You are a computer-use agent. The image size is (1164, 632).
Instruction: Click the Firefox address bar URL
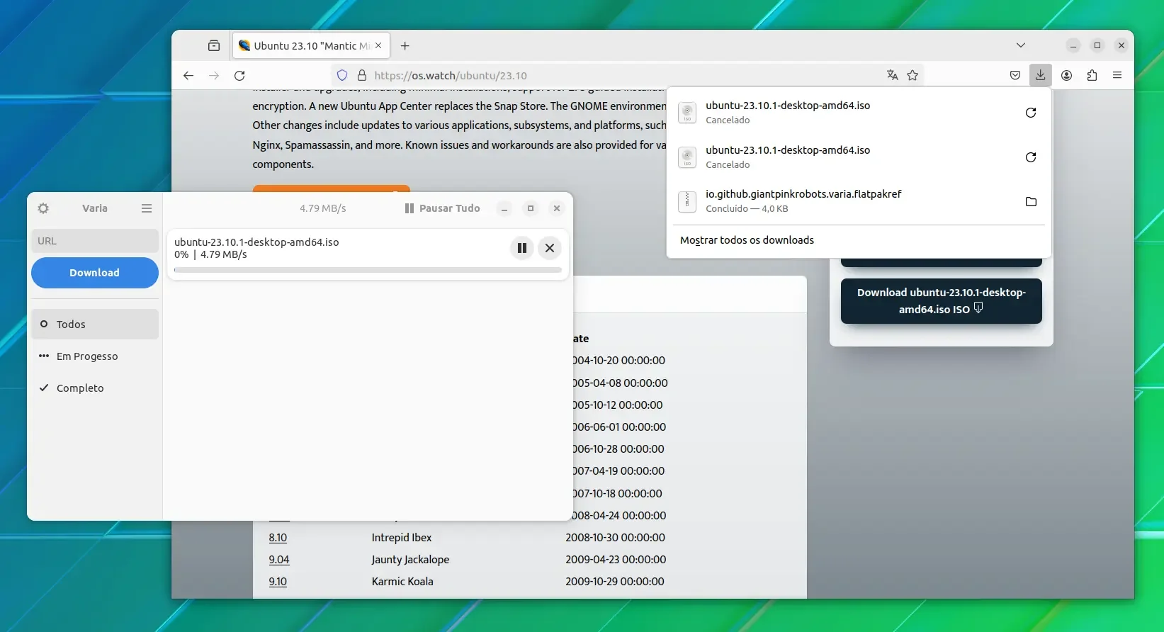[451, 76]
